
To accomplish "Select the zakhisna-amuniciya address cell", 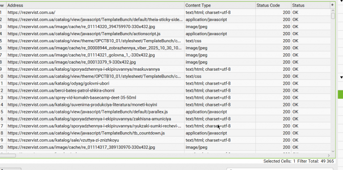I will (96, 119).
